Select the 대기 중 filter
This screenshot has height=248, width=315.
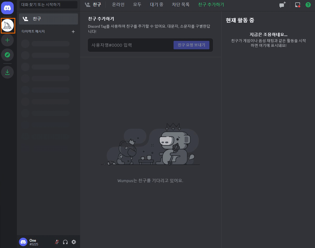point(156,4)
